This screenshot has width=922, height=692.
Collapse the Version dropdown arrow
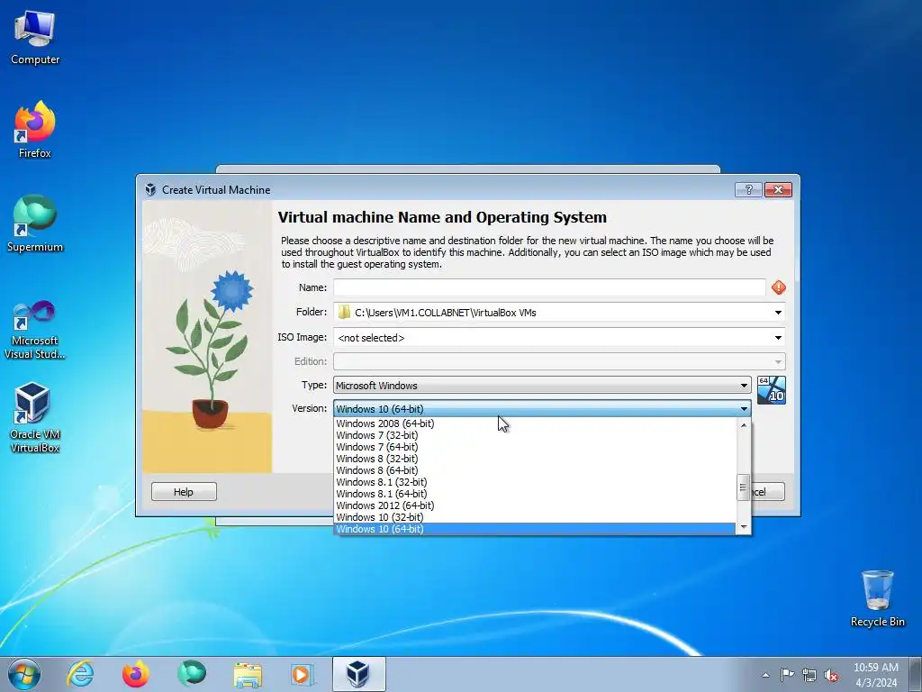click(x=744, y=408)
